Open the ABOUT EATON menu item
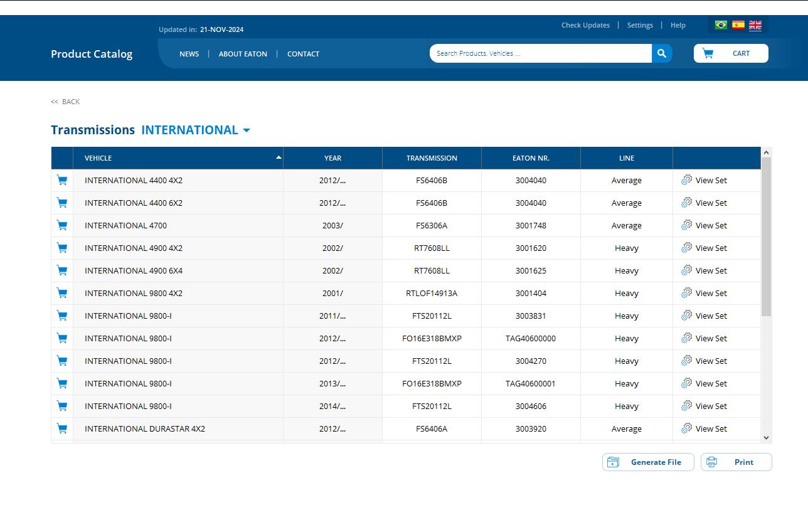This screenshot has width=808, height=505. coord(243,54)
